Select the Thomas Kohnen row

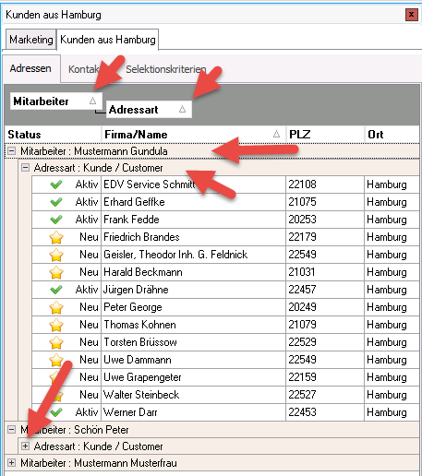225,325
